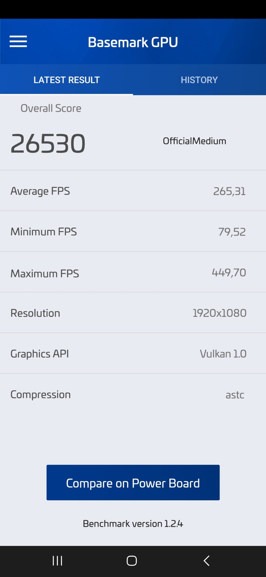Tap the Minimum FPS value 79,52

point(232,232)
